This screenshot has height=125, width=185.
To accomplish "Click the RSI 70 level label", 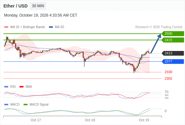I will point(166,92).
